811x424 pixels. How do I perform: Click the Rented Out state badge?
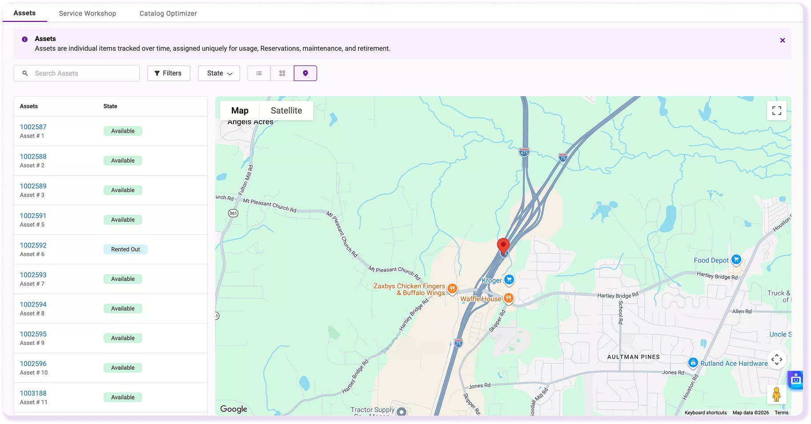[x=126, y=250]
